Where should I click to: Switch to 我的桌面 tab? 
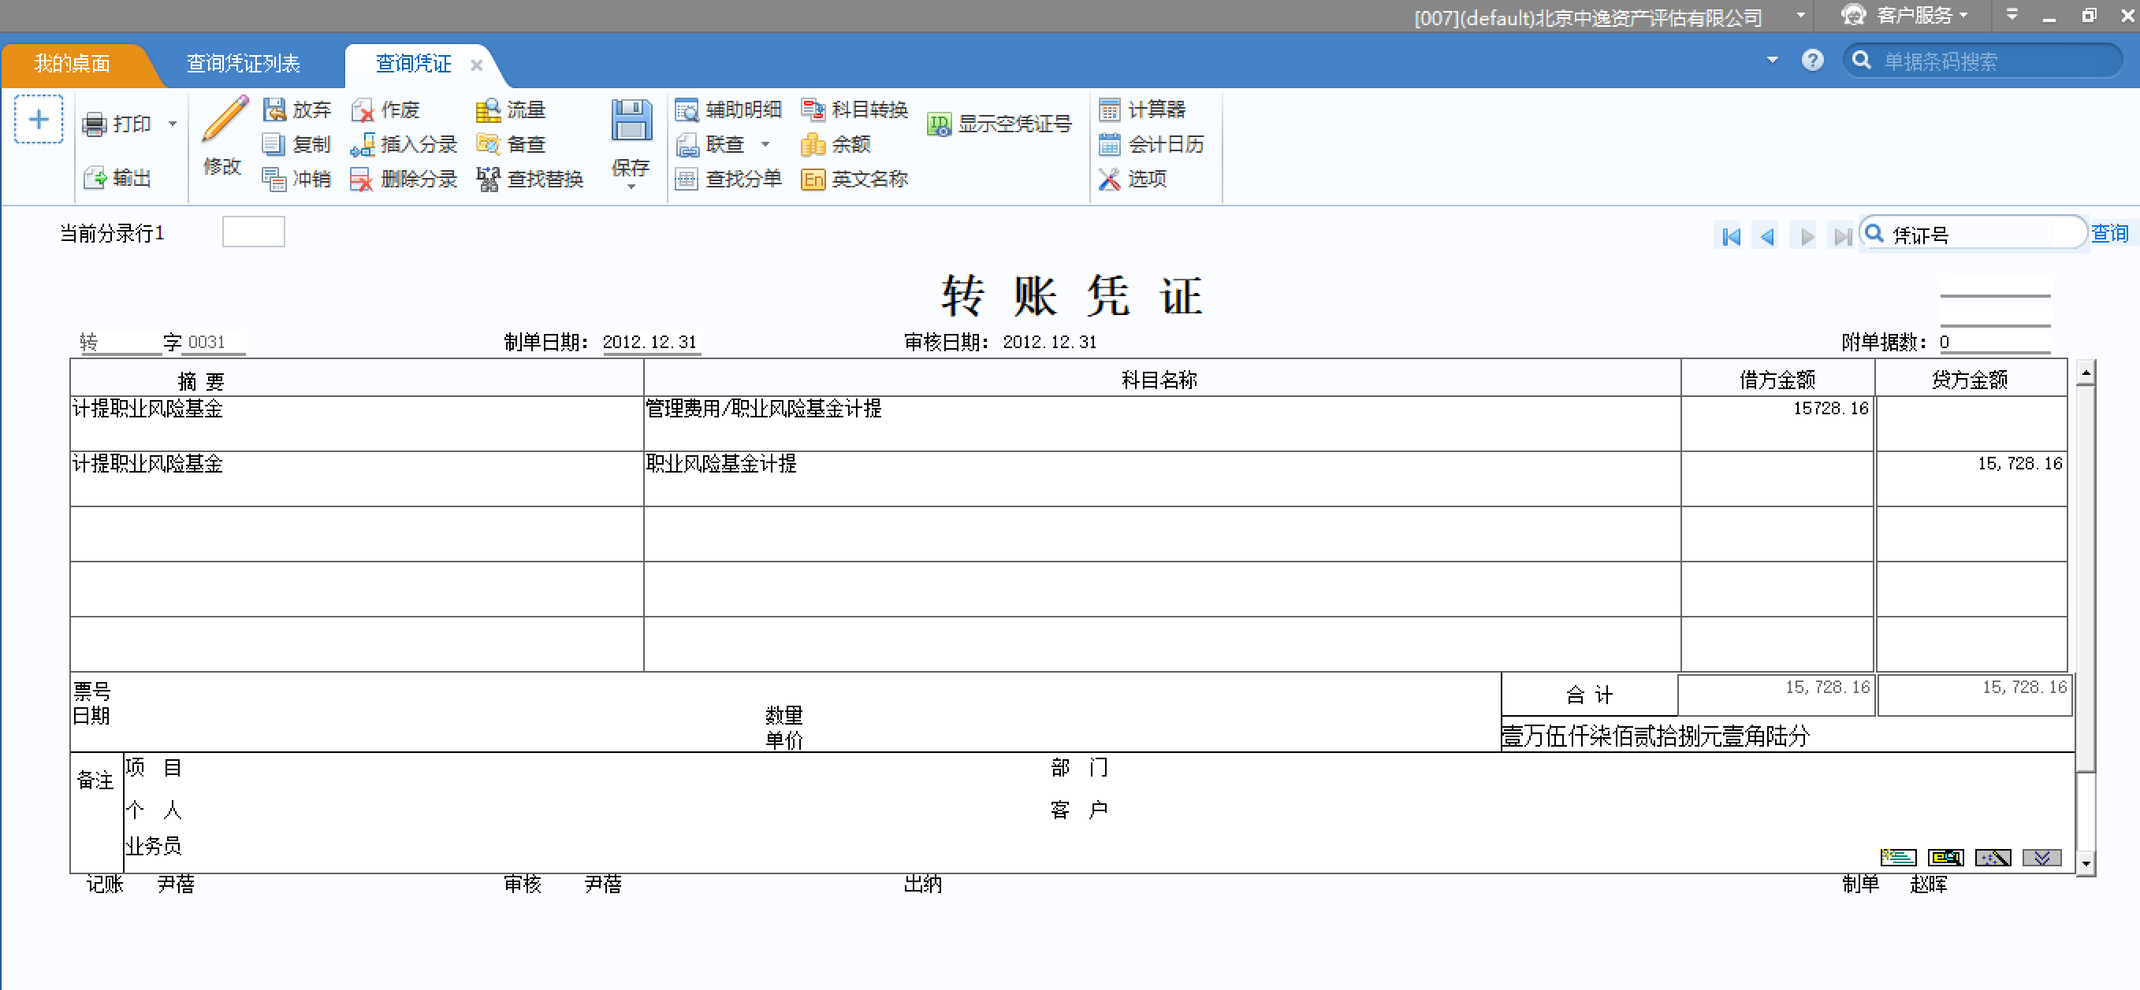click(x=73, y=64)
